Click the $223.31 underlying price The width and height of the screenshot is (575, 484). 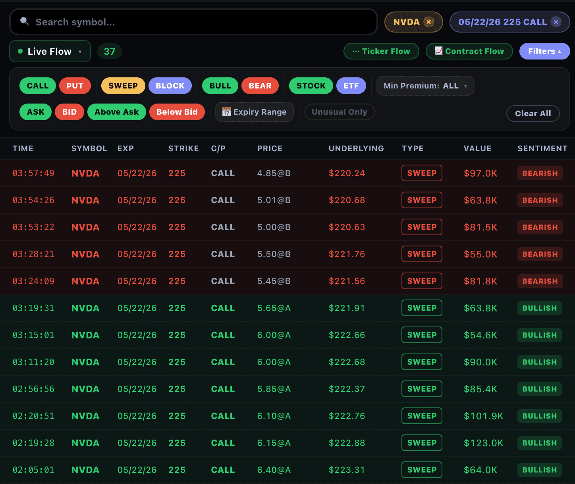pyautogui.click(x=347, y=470)
